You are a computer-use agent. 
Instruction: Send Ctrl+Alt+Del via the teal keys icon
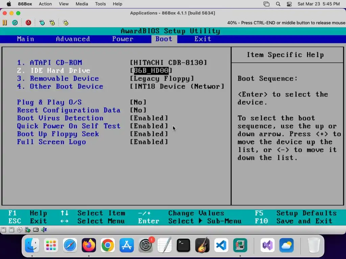(x=42, y=23)
